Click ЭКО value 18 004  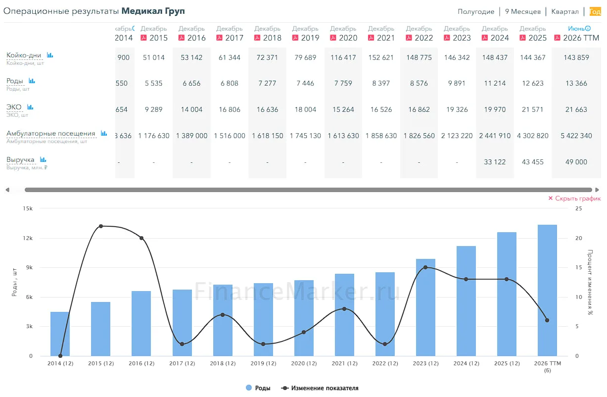point(305,109)
